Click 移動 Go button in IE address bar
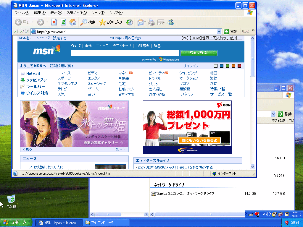 point(231,31)
